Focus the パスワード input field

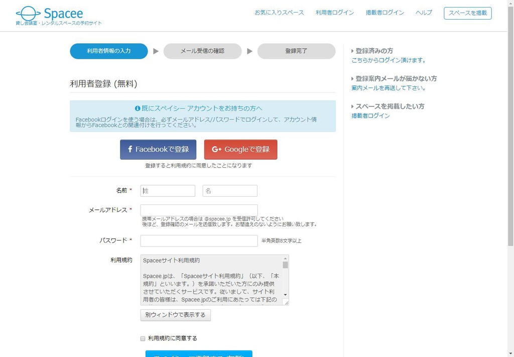(199, 241)
